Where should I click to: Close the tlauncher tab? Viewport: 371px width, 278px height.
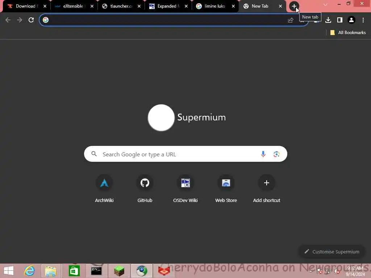point(139,7)
